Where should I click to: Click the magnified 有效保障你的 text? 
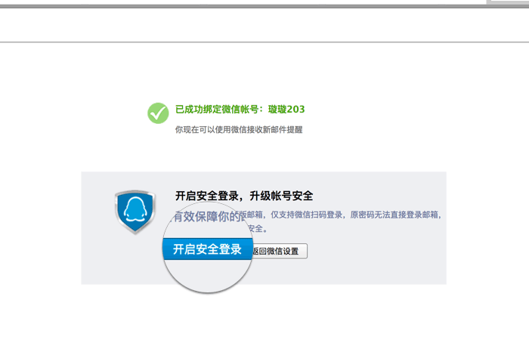point(204,217)
